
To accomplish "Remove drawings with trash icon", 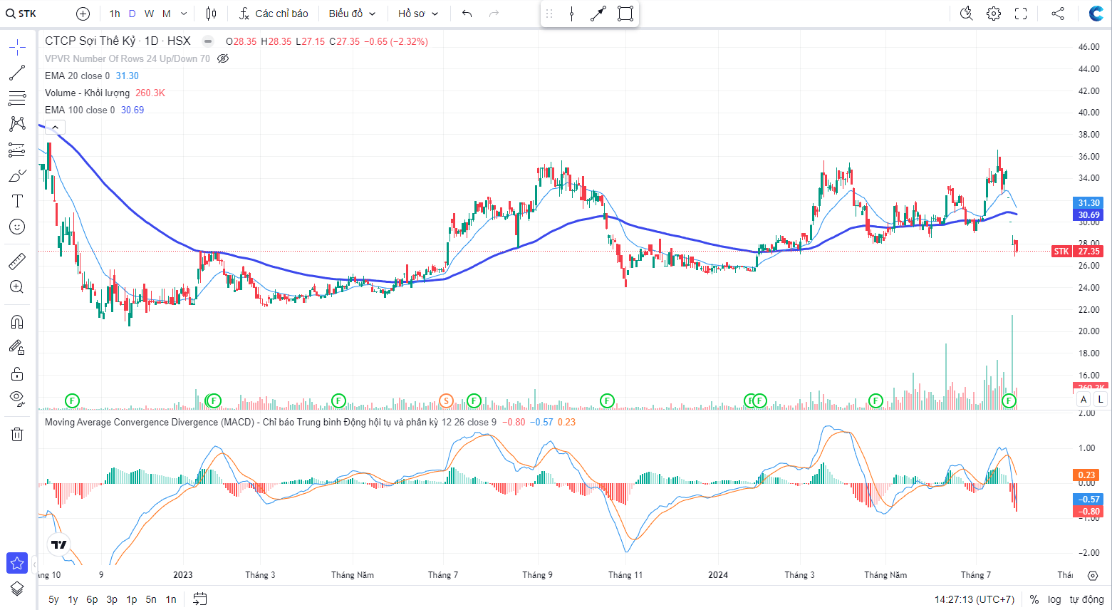I will (17, 434).
